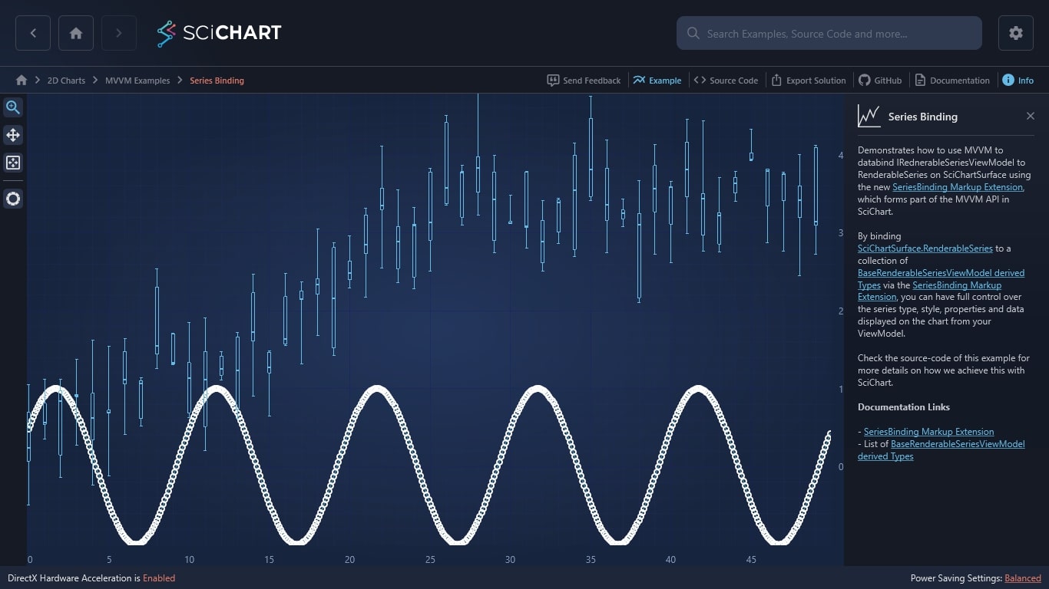Open the application settings gear
1049x589 pixels.
1015,33
